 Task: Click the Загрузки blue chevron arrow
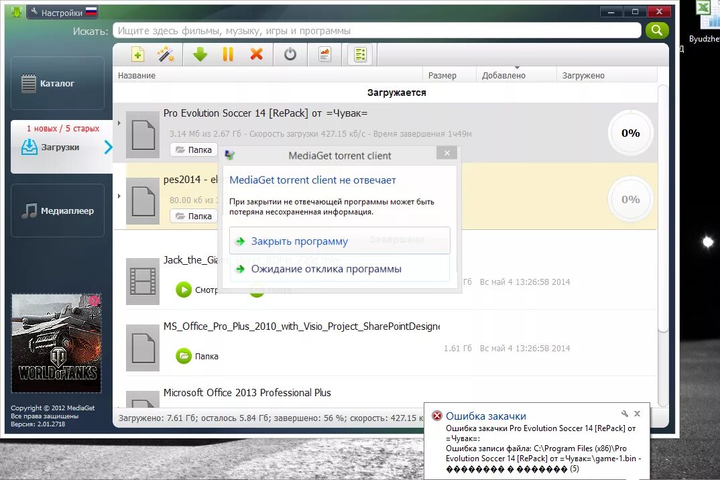pos(108,147)
